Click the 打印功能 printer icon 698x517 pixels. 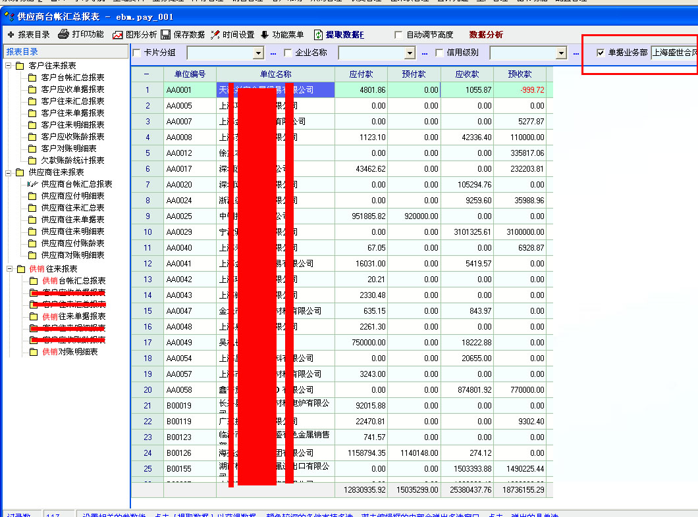pyautogui.click(x=63, y=34)
